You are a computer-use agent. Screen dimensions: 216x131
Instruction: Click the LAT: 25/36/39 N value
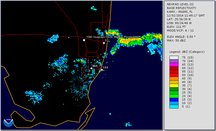point(179,19)
